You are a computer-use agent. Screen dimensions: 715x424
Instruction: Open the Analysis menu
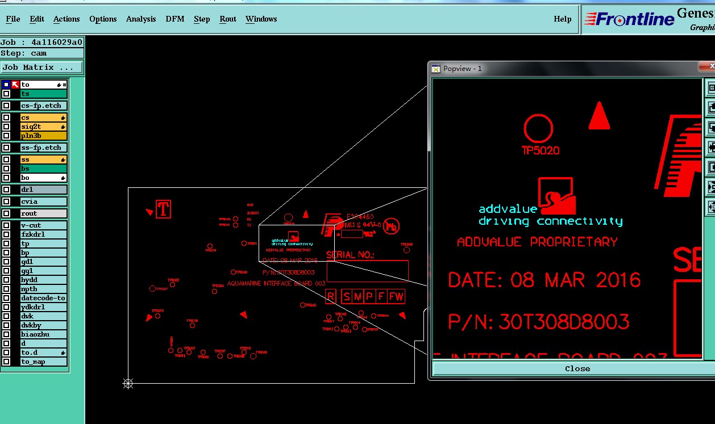(x=141, y=19)
